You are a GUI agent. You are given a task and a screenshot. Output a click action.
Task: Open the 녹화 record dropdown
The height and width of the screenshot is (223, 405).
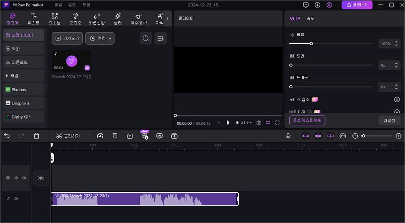tap(100, 39)
